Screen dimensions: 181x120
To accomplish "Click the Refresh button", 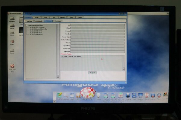I will (92, 73).
